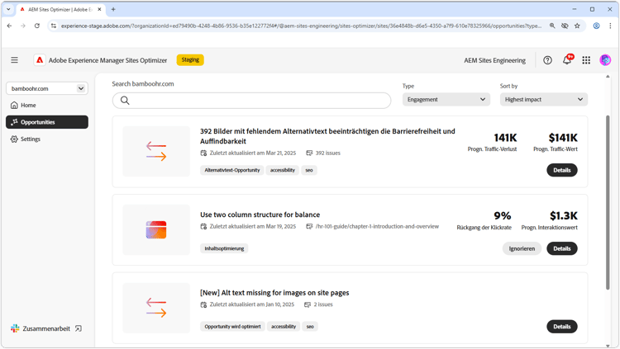
Task: Open Details for 392 Bilder opportunity
Action: pos(561,170)
